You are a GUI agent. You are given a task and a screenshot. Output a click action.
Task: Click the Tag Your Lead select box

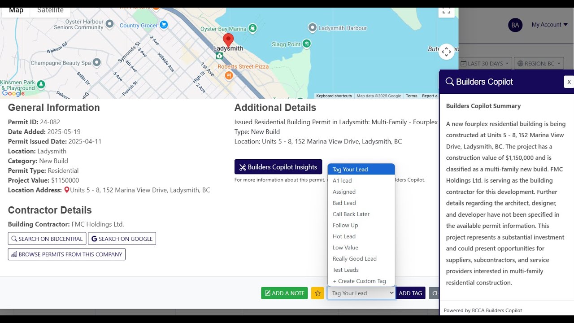point(361,293)
